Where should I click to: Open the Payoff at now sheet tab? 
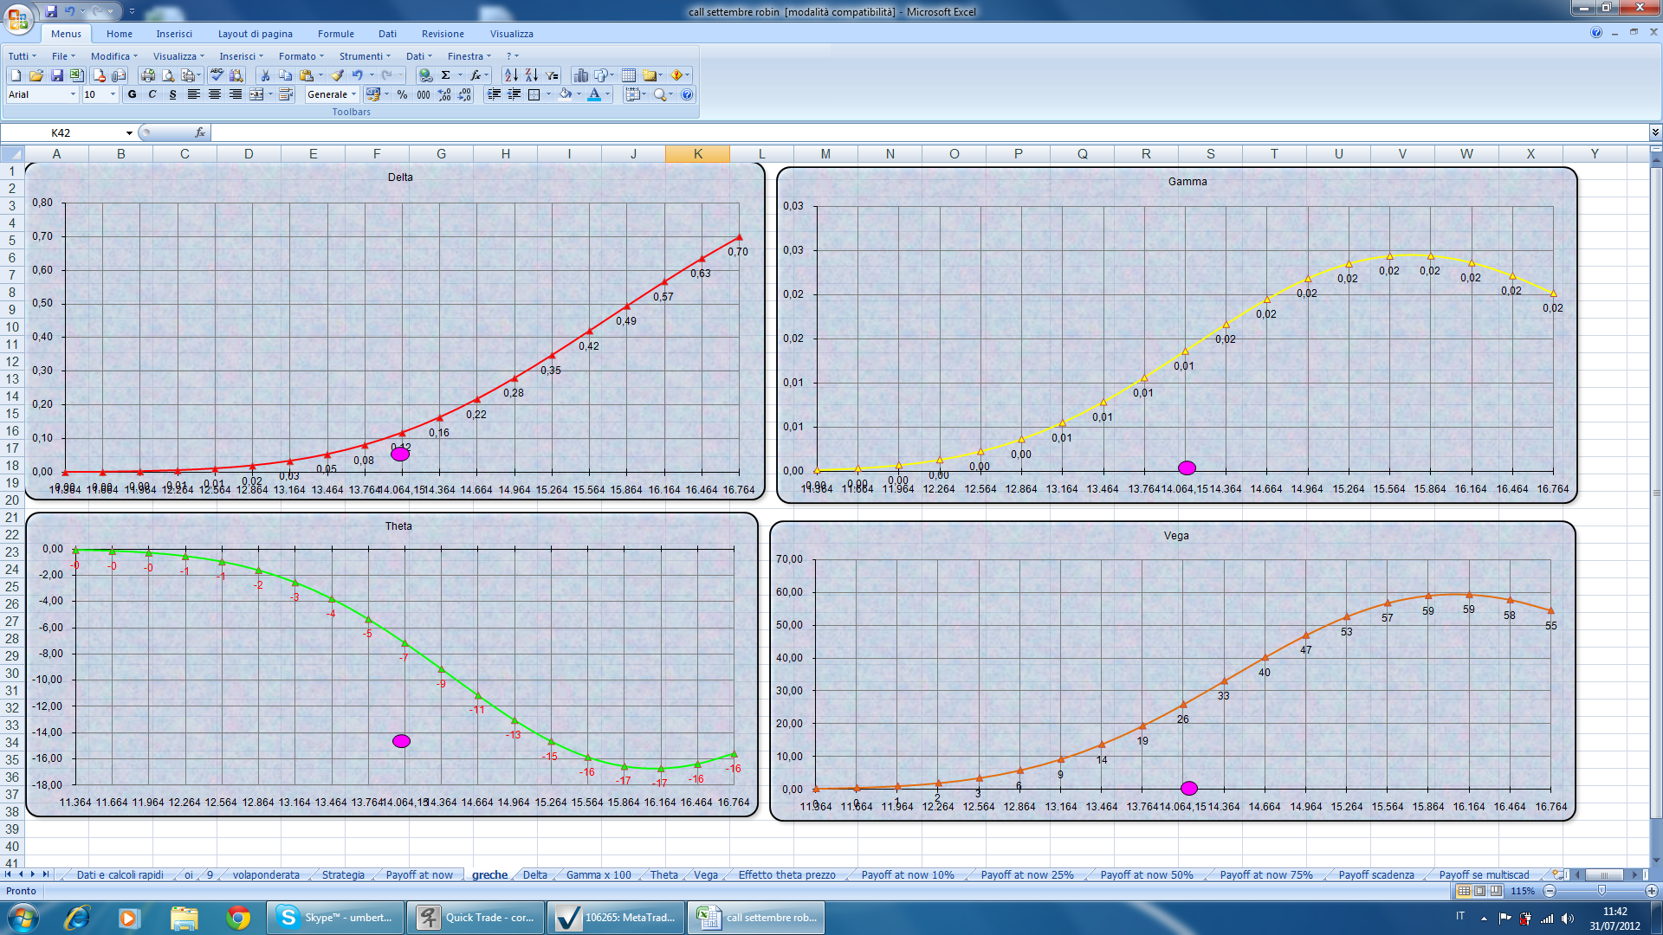click(419, 875)
